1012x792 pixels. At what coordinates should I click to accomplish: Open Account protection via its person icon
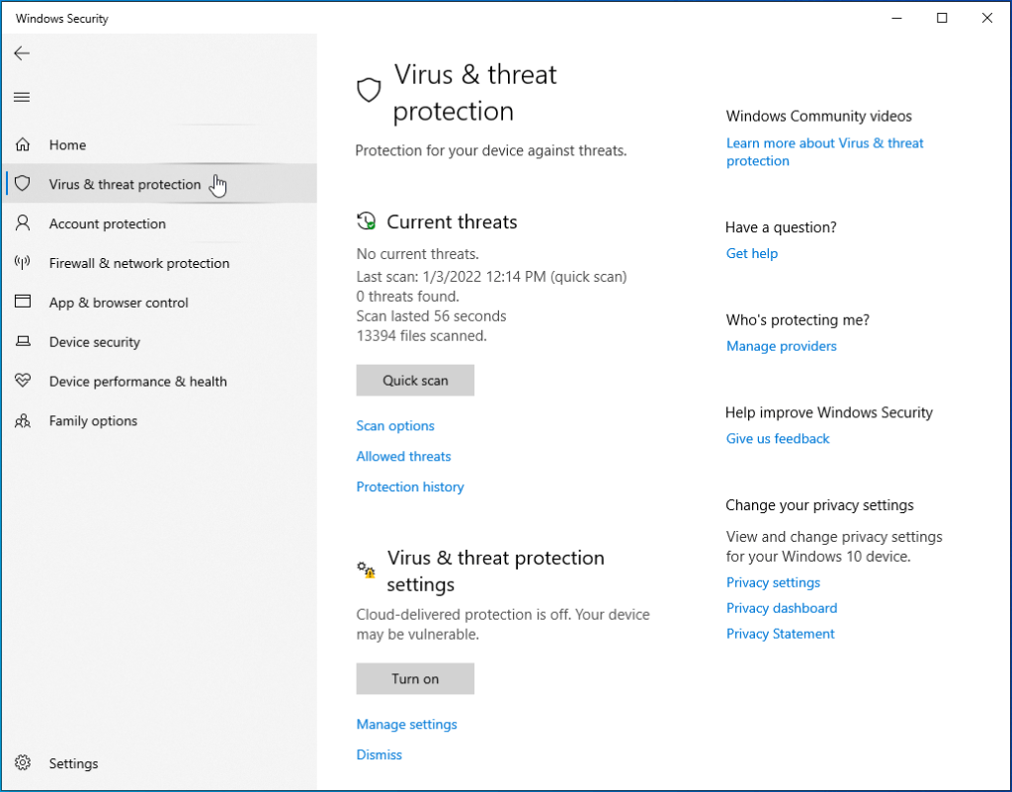pos(22,223)
